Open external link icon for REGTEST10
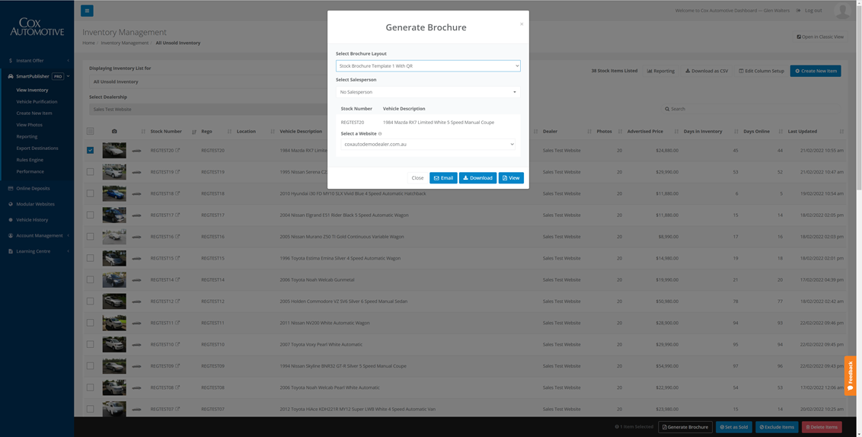This screenshot has width=862, height=437. point(177,344)
